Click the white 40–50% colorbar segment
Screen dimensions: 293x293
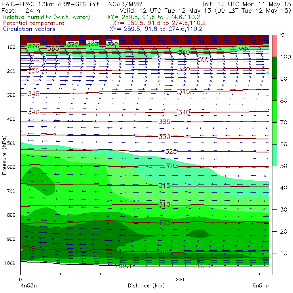[274, 177]
